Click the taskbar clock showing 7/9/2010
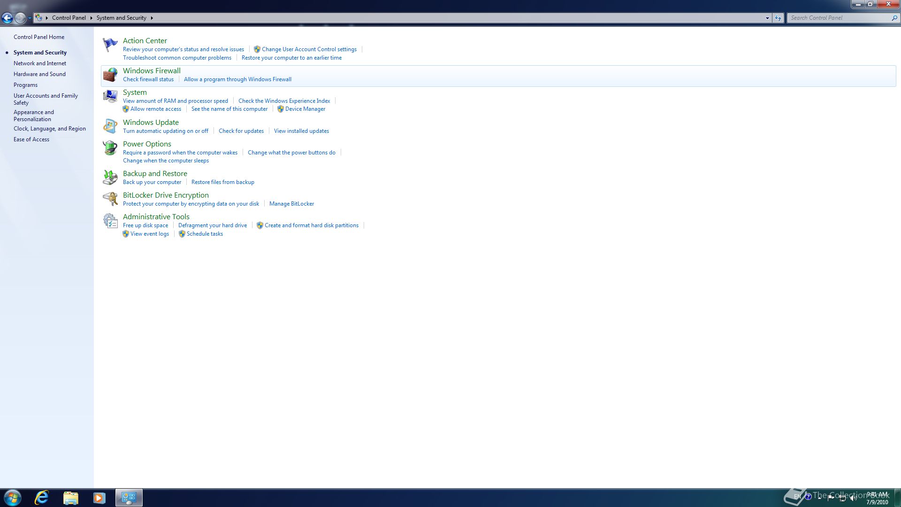Screen dimensions: 901x507 coord(877,498)
